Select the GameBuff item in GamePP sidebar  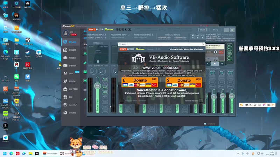click(x=70, y=105)
